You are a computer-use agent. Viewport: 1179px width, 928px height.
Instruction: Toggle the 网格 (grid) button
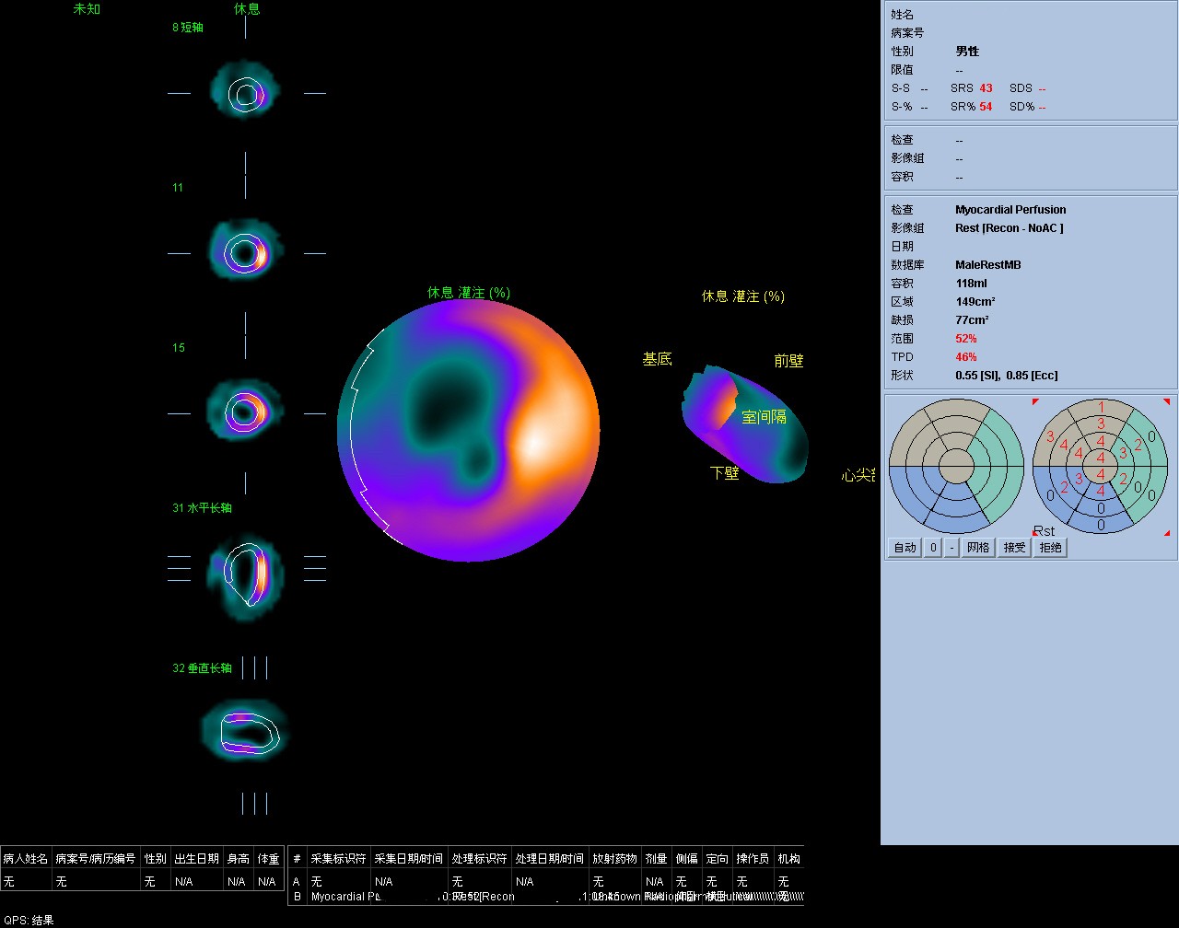[x=979, y=548]
